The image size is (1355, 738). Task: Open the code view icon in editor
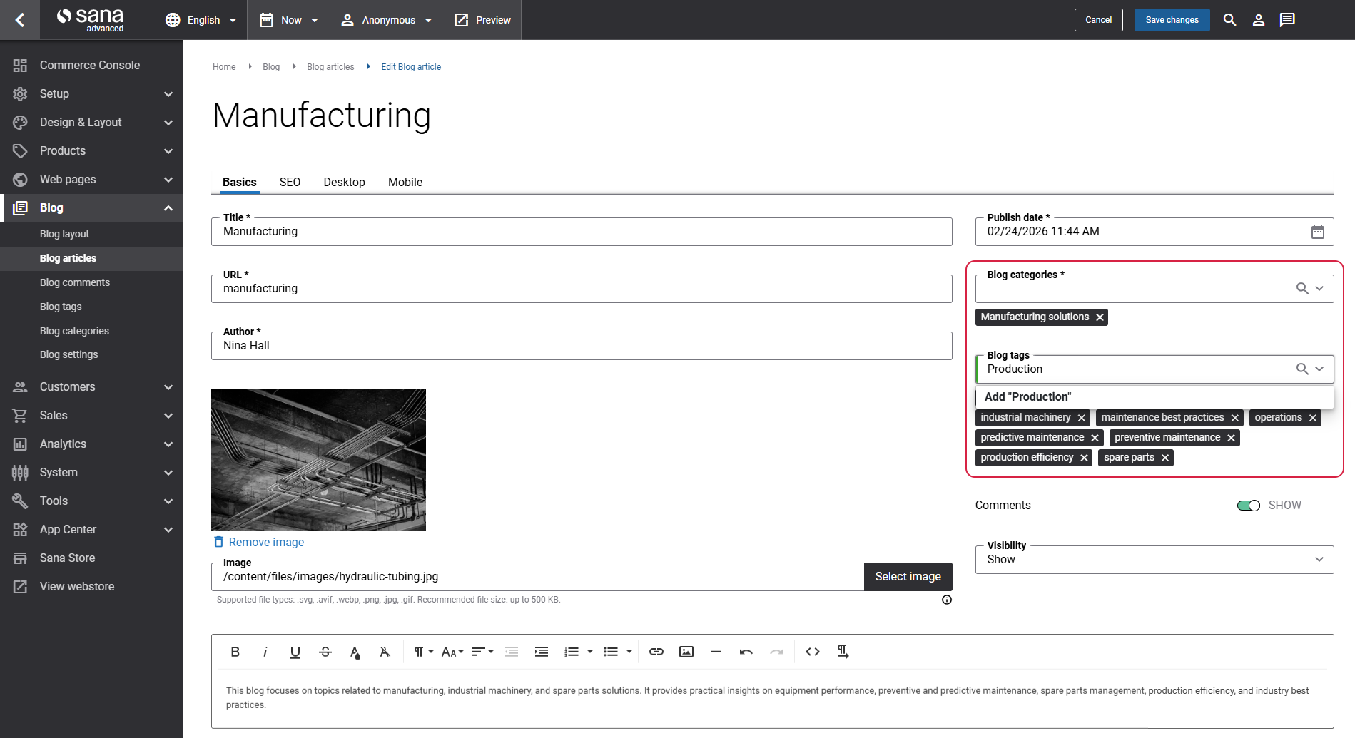(812, 652)
